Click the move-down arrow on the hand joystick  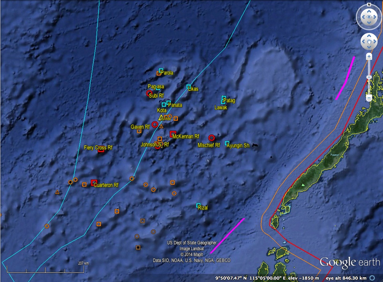(369, 47)
